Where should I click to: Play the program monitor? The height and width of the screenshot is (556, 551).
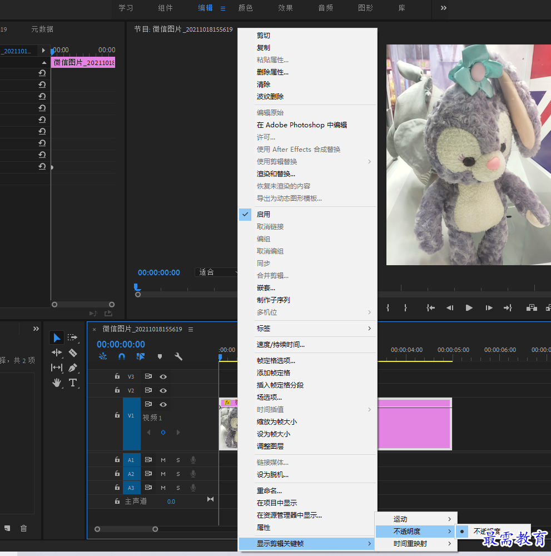[469, 308]
